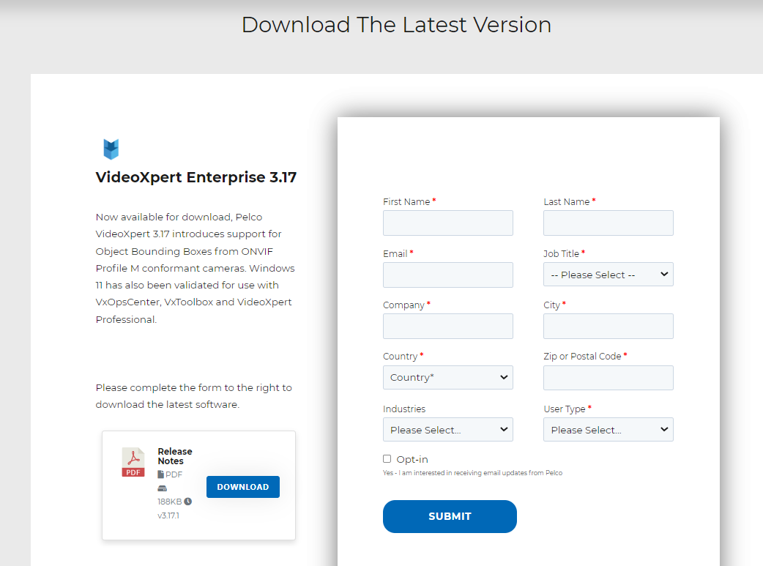Viewport: 763px width, 566px height.
Task: Open the PDF release notes via its red PDF thumbnail
Action: tap(133, 462)
